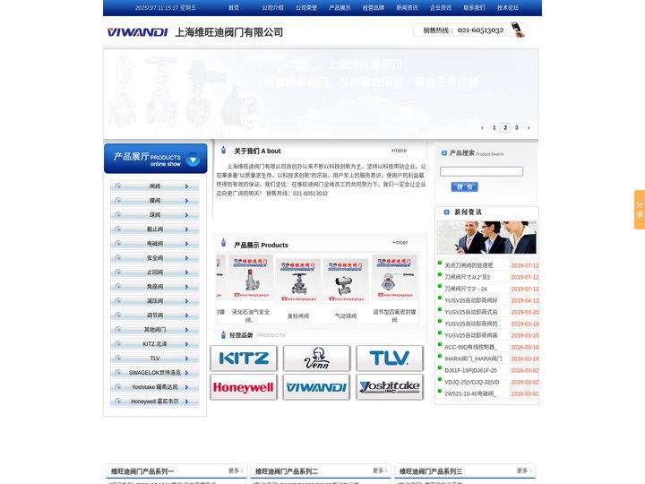Open the 技术论坛 forum menu item

pos(508,7)
